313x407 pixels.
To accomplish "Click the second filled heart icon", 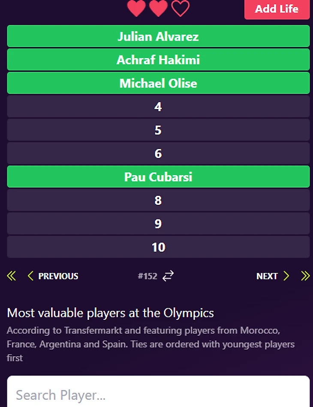I will point(158,9).
